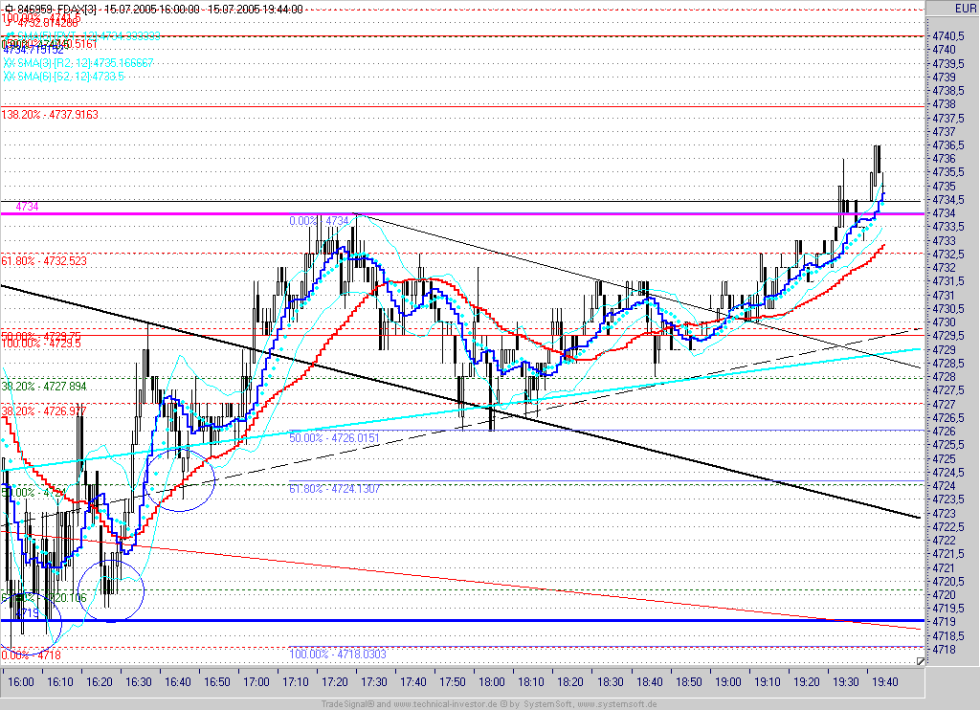Select the magenta 4734 horizontal line label
The width and height of the screenshot is (980, 710).
(27, 207)
